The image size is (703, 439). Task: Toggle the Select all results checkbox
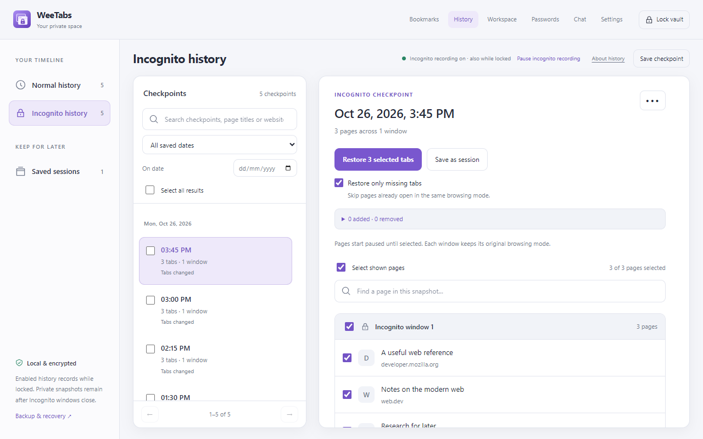coord(150,190)
